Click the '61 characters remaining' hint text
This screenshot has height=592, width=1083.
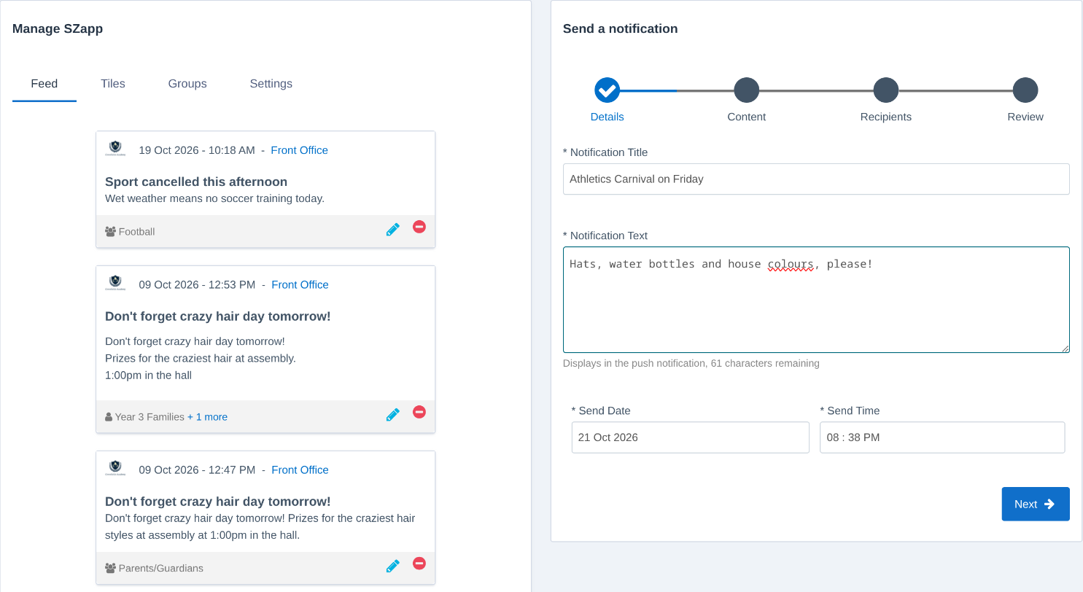765,363
